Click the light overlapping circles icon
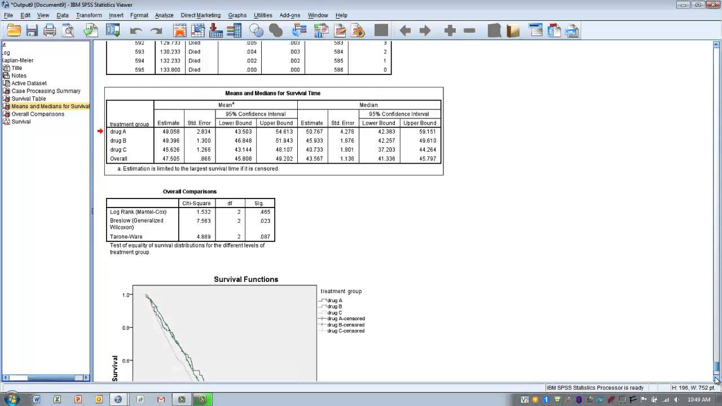This screenshot has width=722, height=406. click(x=256, y=30)
